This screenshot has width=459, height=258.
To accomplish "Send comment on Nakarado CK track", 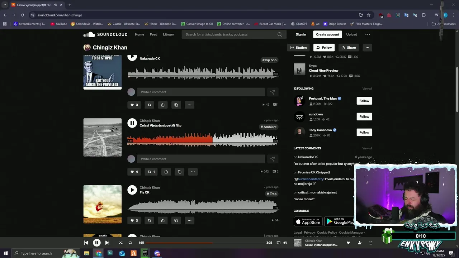I will coord(273,92).
